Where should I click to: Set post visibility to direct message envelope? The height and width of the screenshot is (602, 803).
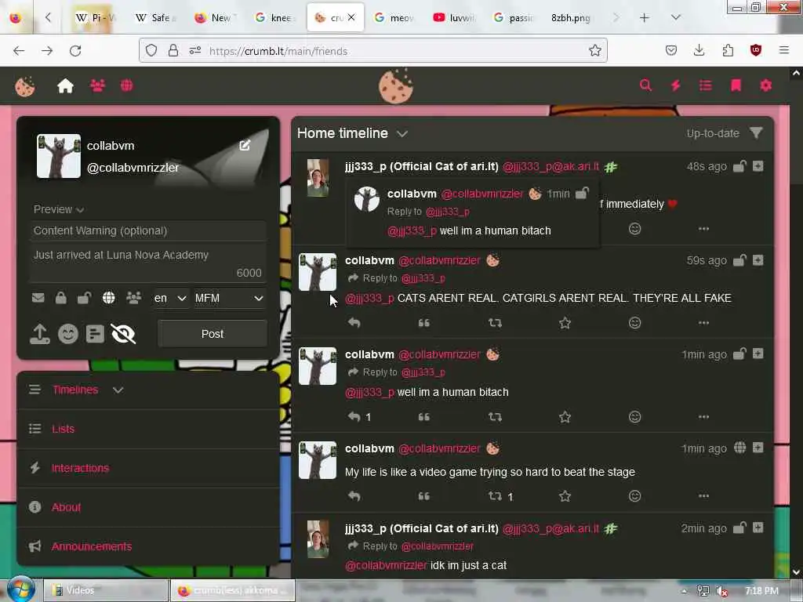point(38,298)
